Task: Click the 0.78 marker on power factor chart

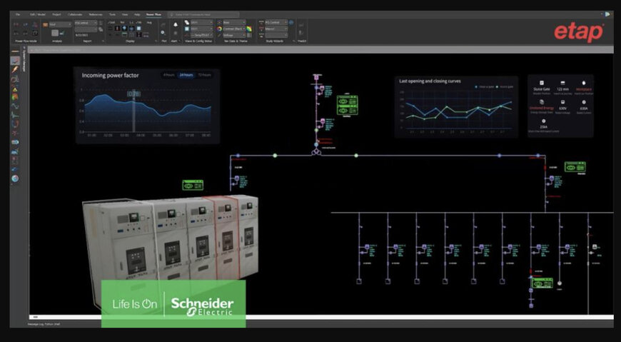Action: coord(134,94)
